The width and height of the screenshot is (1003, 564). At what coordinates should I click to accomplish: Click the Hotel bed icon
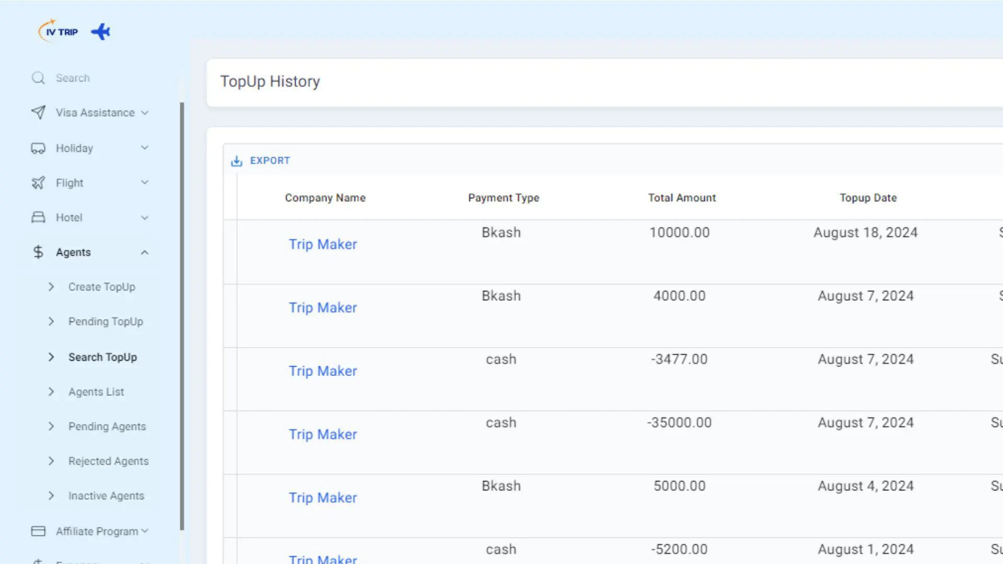[x=38, y=217]
